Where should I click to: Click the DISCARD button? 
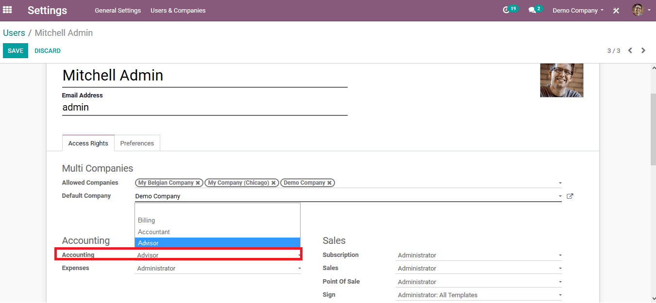pos(48,50)
